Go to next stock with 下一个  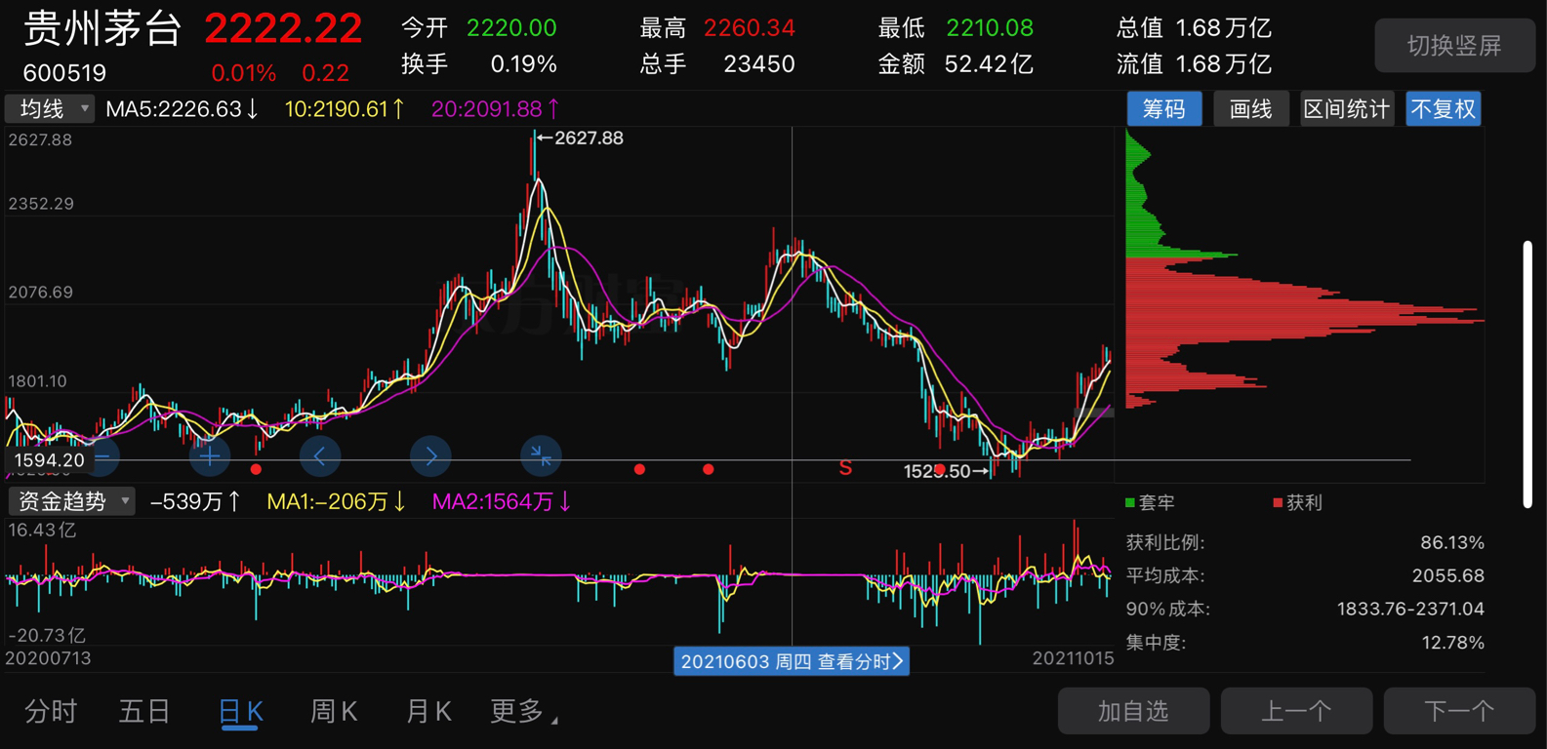click(1460, 711)
